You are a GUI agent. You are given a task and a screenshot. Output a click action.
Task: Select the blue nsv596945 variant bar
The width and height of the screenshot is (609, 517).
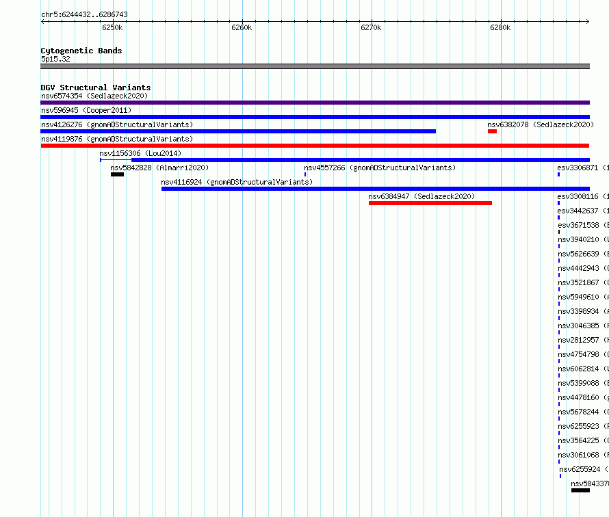coord(315,117)
